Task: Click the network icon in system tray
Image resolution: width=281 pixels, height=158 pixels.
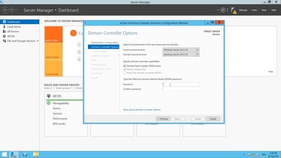Action: 253,154
